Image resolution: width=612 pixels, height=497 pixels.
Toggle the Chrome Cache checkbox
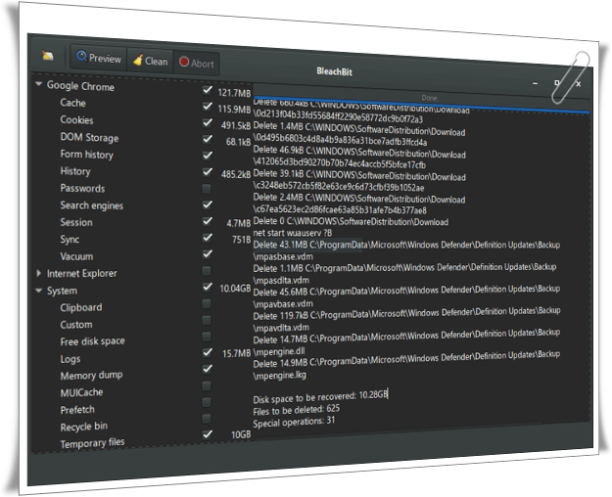pyautogui.click(x=207, y=106)
